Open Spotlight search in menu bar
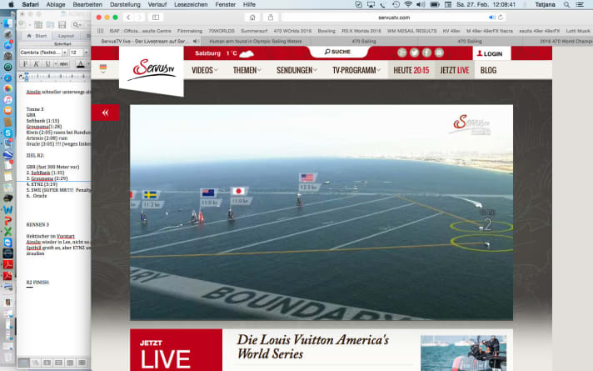The width and height of the screenshot is (593, 371). [x=566, y=4]
